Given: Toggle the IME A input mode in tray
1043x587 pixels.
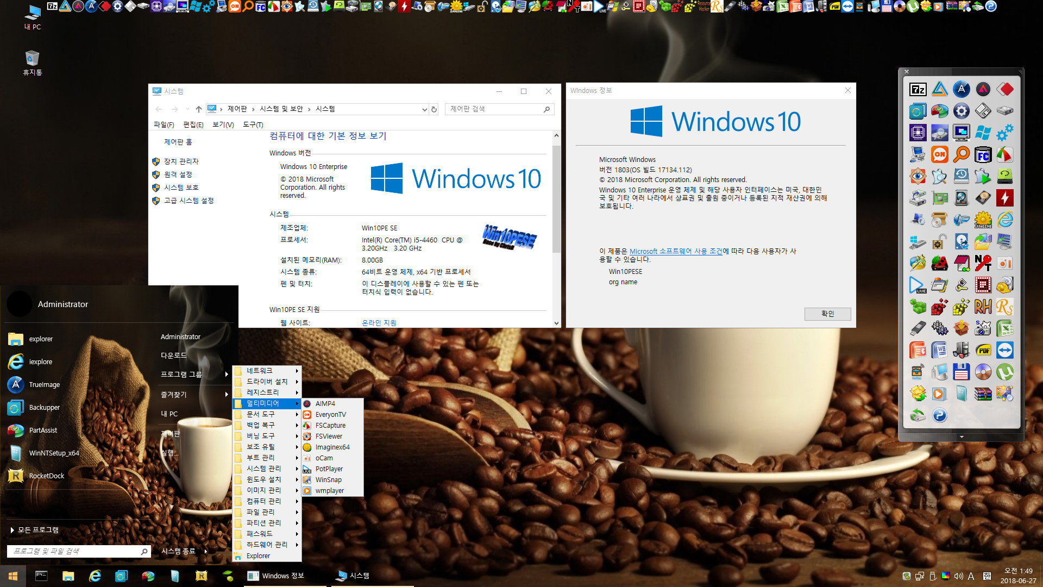Looking at the screenshot, I should (x=971, y=576).
